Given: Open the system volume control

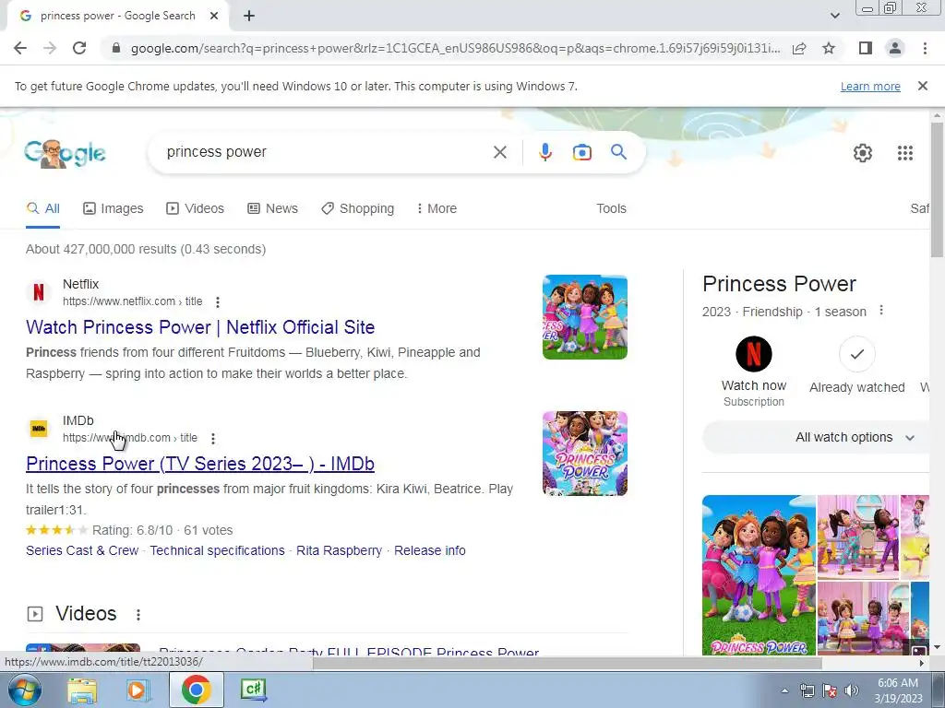Looking at the screenshot, I should click(x=851, y=690).
